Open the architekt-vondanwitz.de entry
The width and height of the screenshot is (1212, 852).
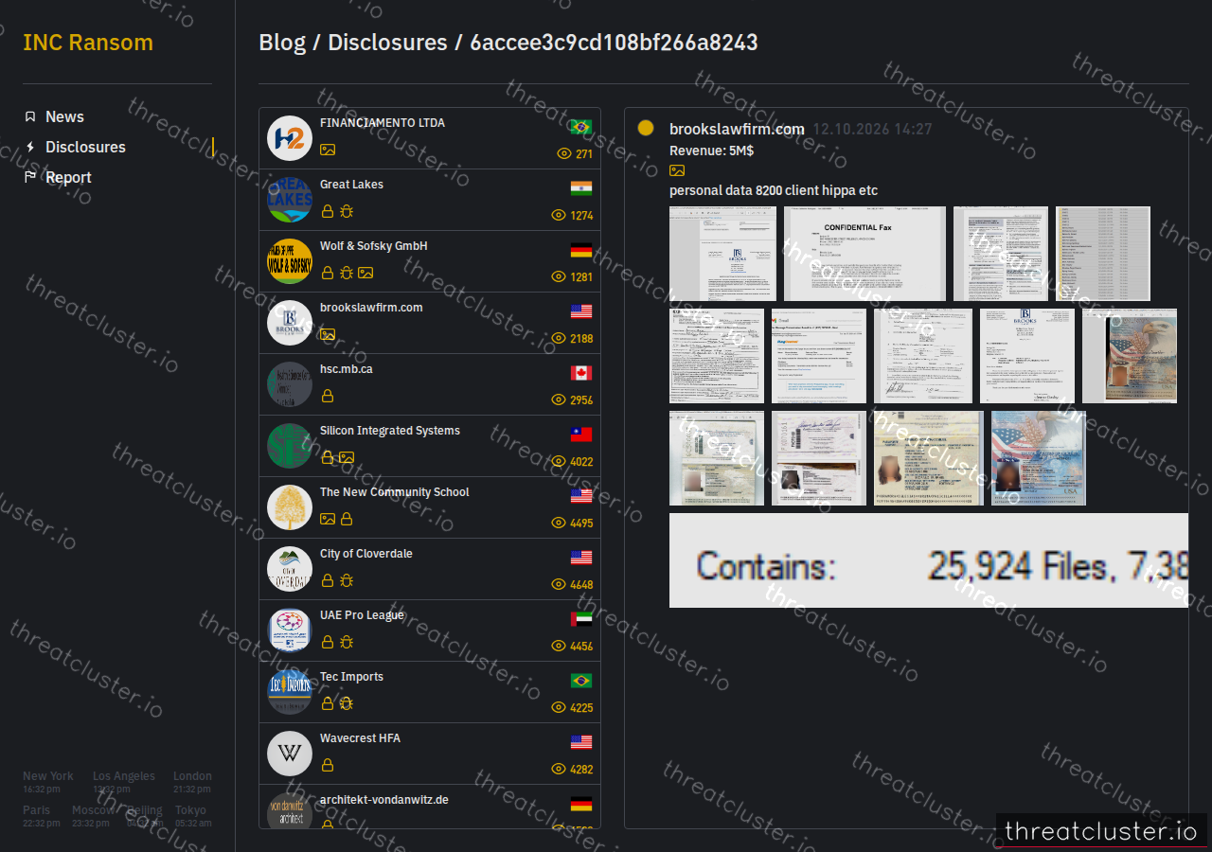coord(430,807)
